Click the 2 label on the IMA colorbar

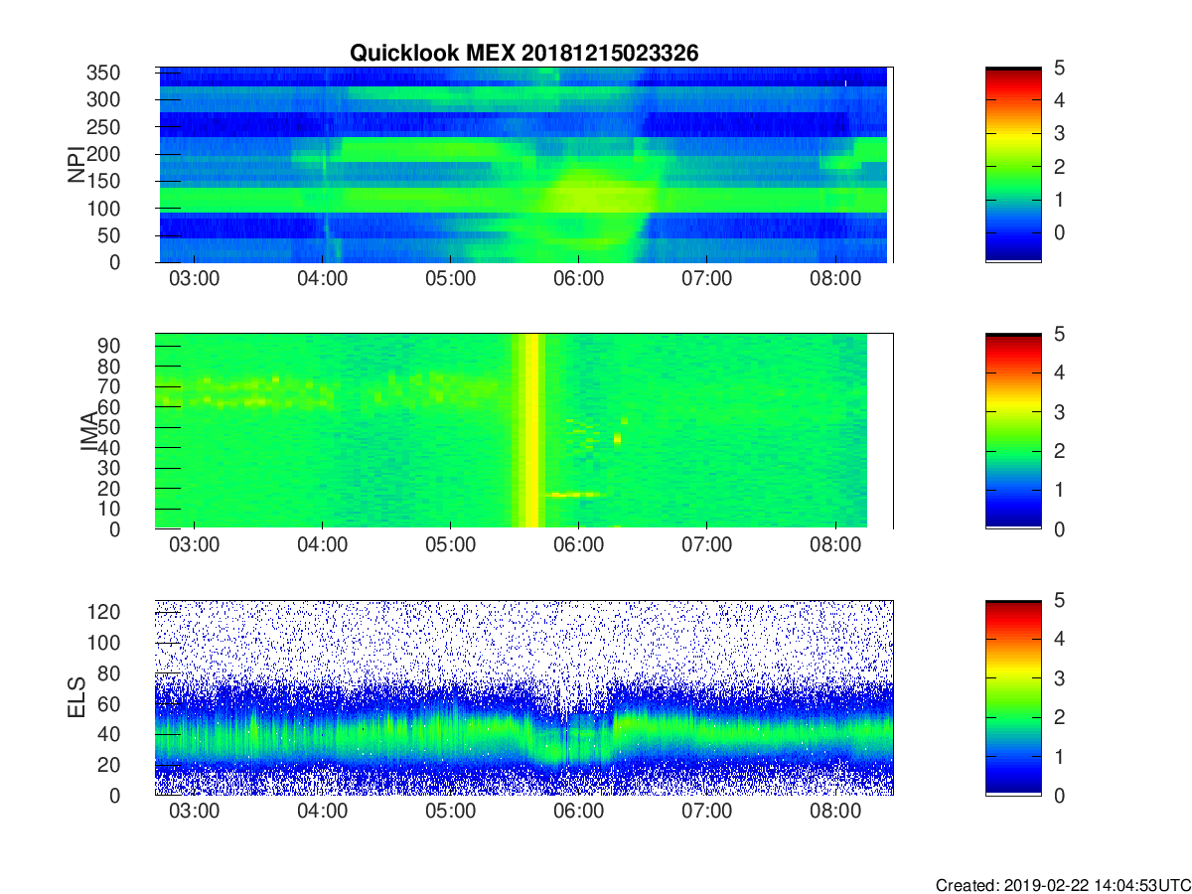coord(1059,451)
